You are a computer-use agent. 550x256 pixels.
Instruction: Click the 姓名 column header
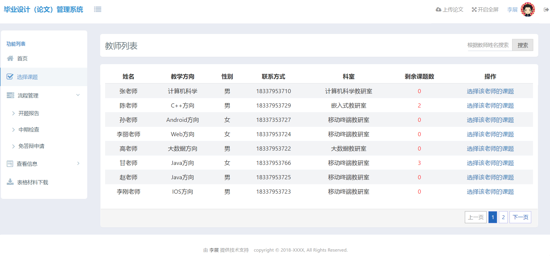pyautogui.click(x=128, y=76)
